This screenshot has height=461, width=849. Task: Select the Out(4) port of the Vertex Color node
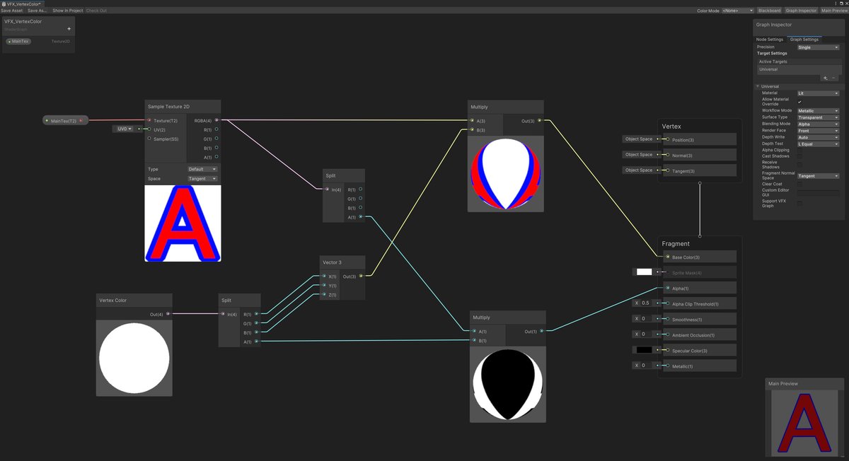pyautogui.click(x=168, y=313)
